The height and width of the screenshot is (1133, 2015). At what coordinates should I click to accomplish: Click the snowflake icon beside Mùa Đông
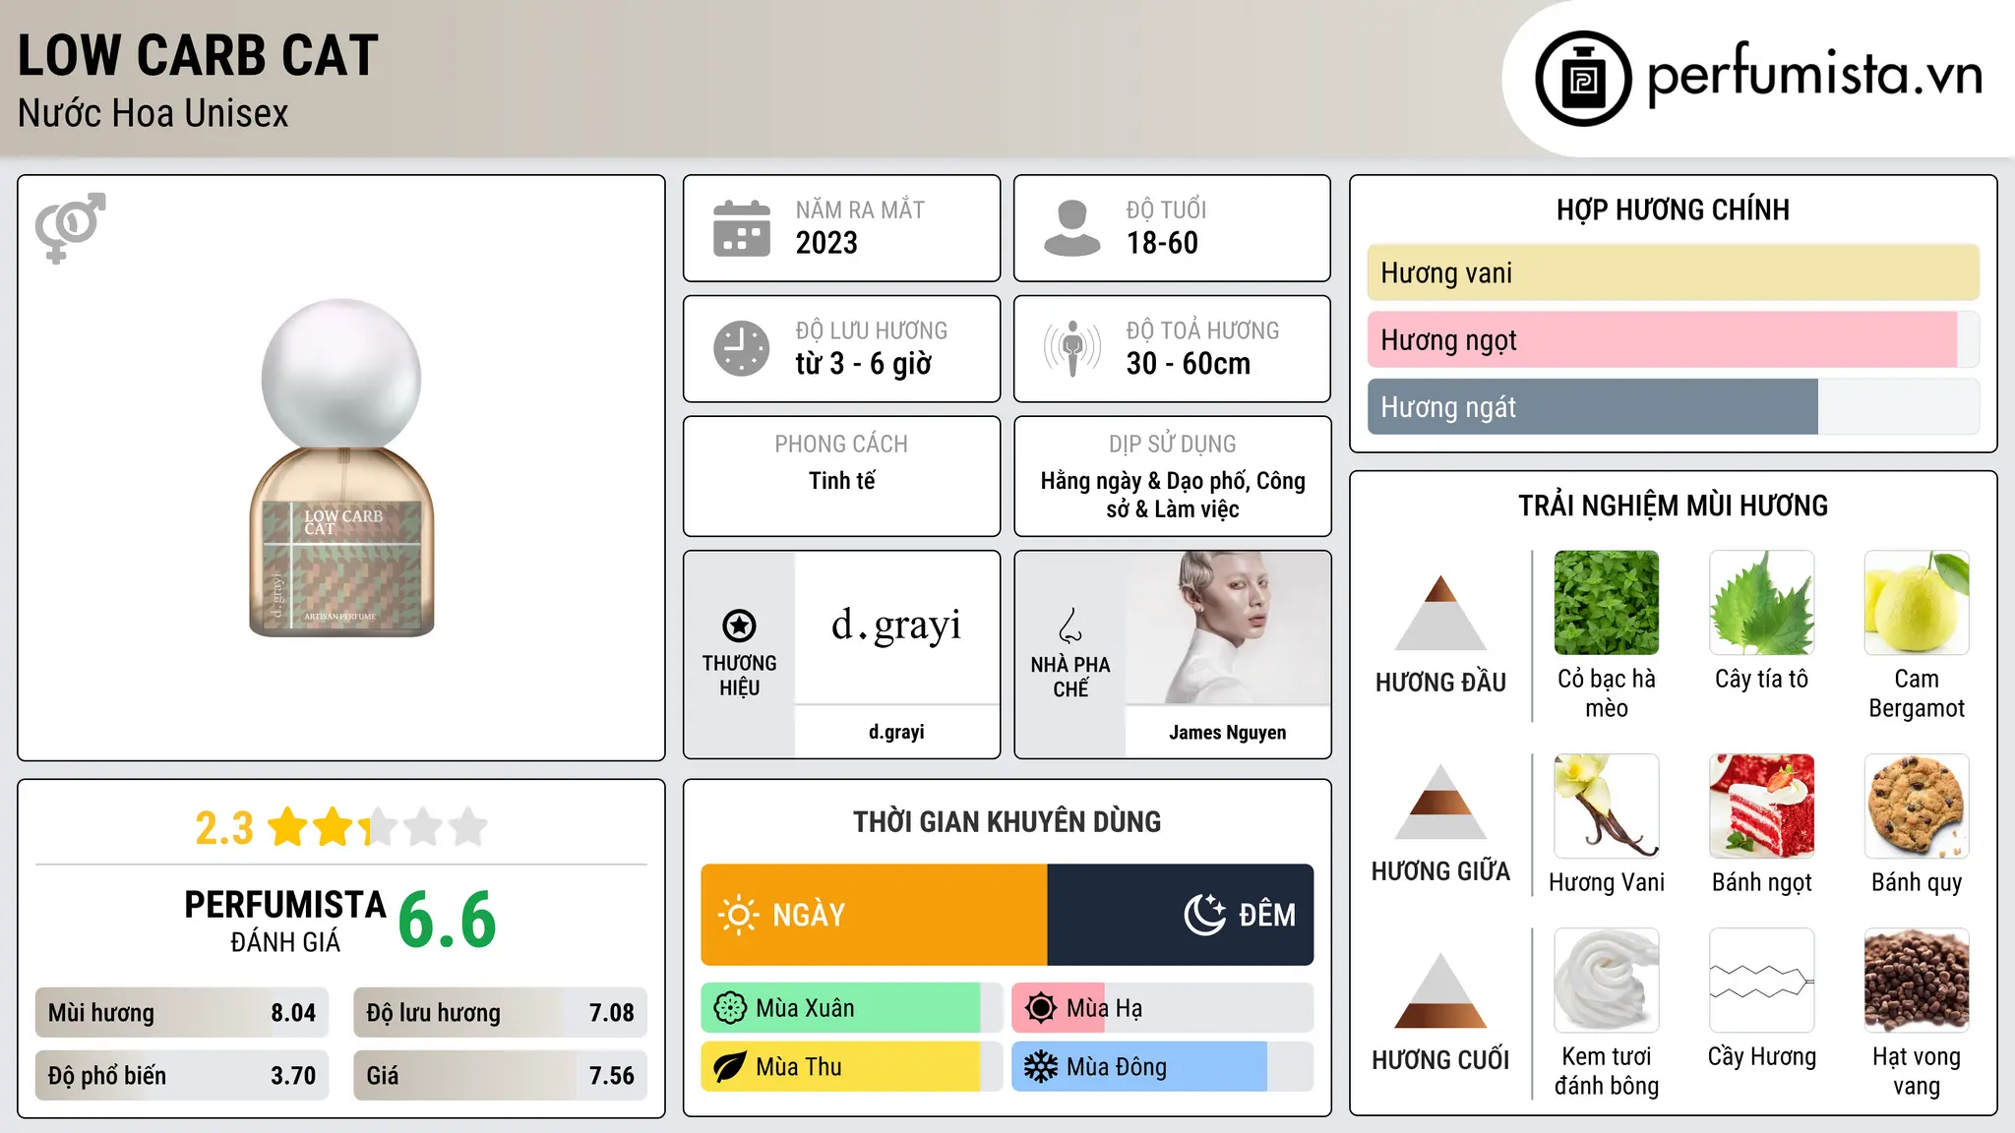pos(1041,1067)
